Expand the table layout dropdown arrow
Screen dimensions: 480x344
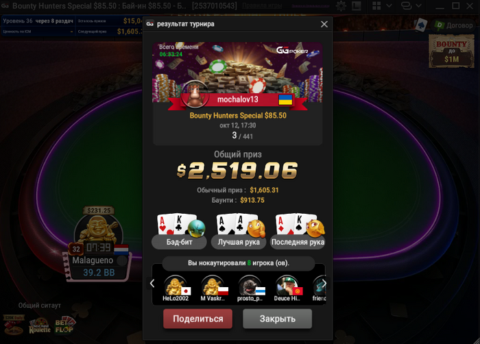[x=389, y=5]
